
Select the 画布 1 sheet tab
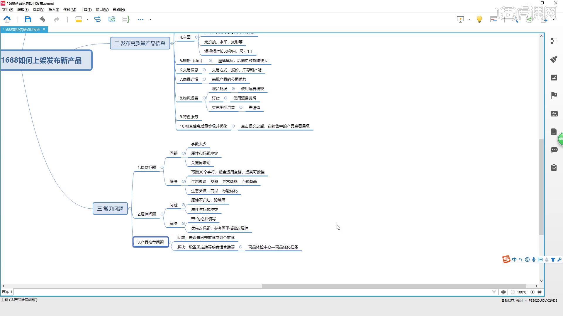click(x=7, y=292)
